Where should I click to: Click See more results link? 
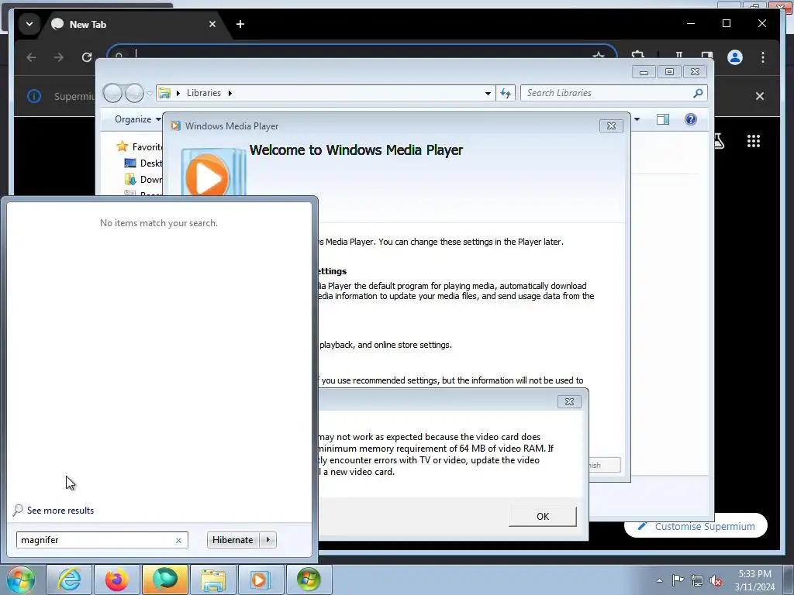(60, 511)
